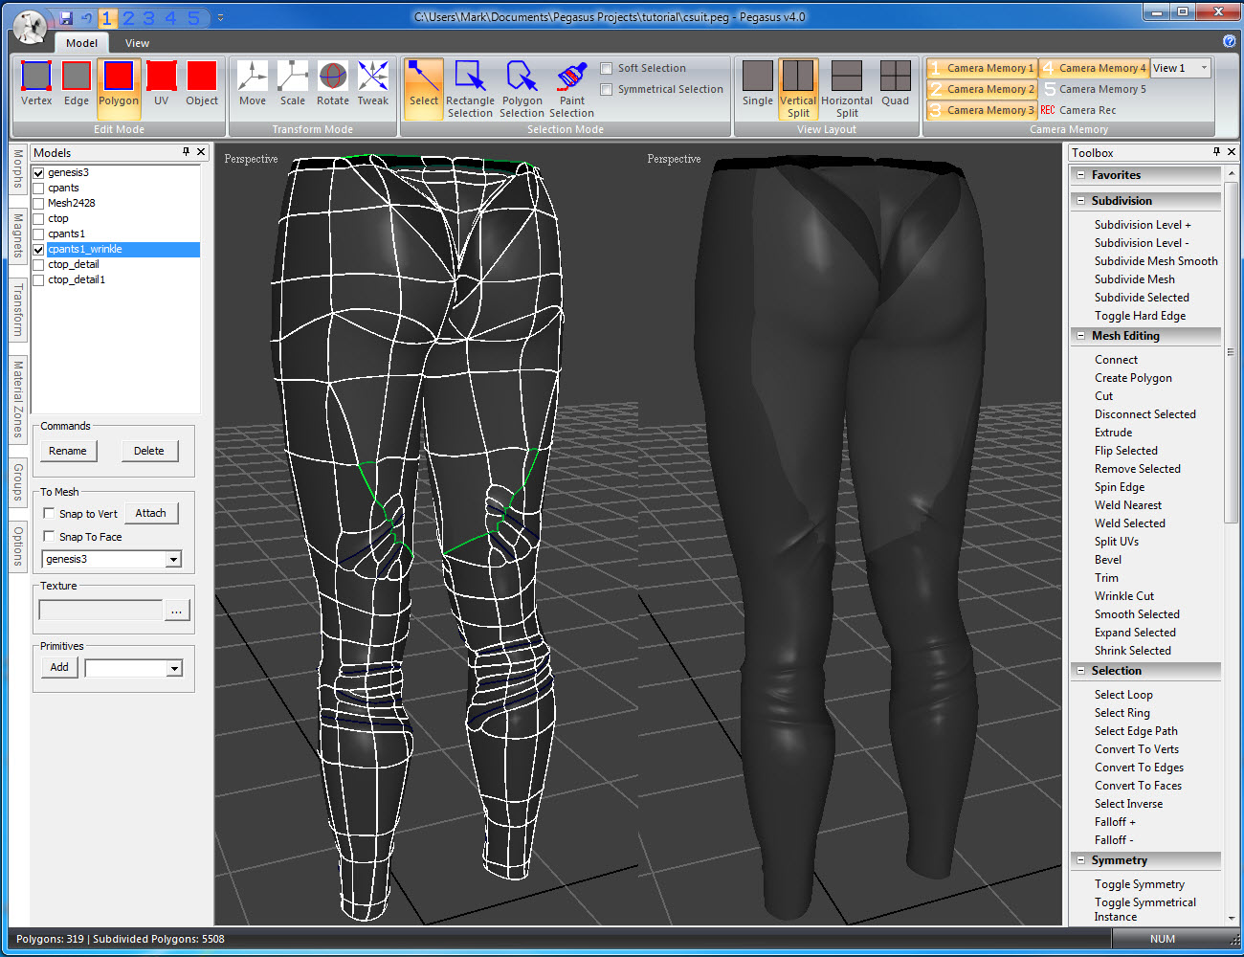Open the Primitives type dropdown
Viewport: 1244px width, 957px height.
click(x=173, y=668)
